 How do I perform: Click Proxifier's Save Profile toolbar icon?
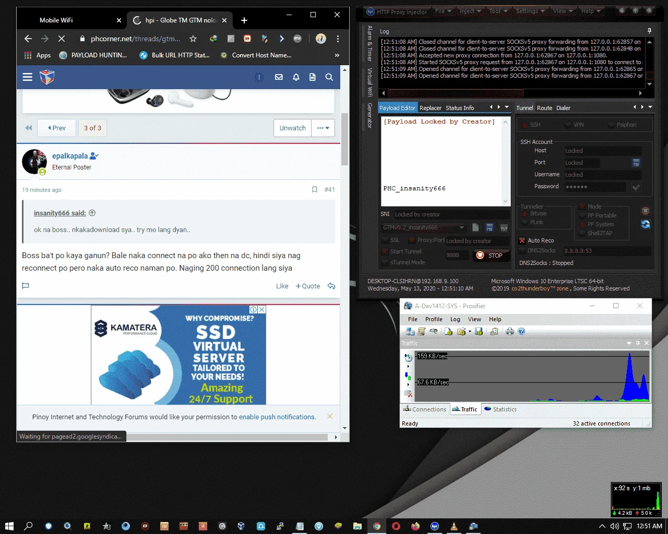pyautogui.click(x=479, y=331)
